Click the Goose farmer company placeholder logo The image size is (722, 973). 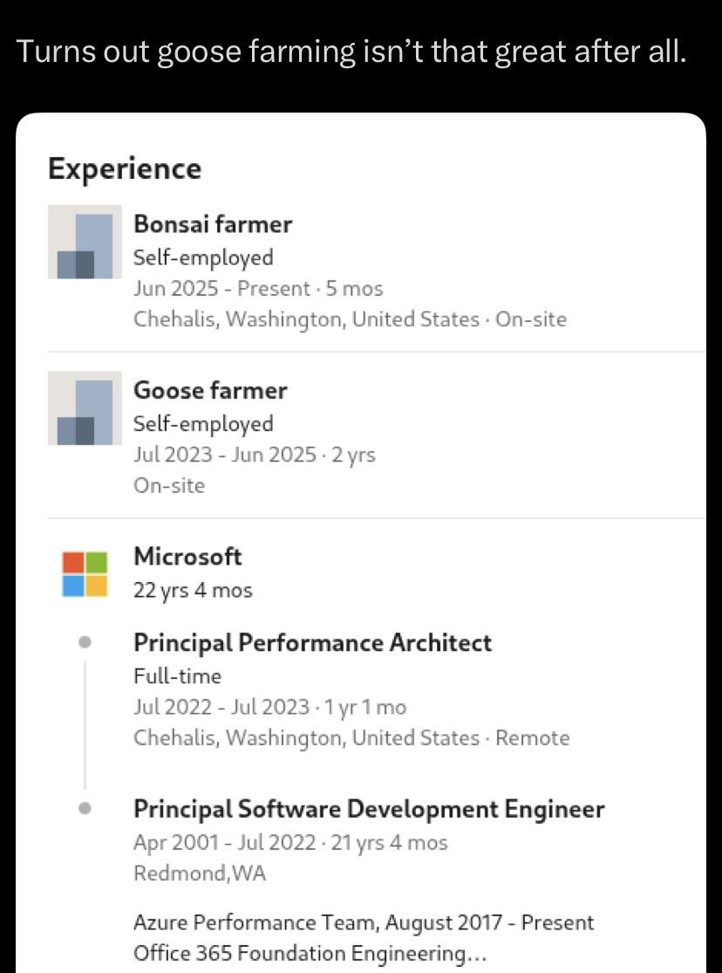[85, 408]
